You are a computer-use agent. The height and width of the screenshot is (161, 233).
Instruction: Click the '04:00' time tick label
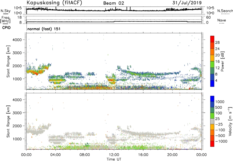pyautogui.click(x=56, y=155)
